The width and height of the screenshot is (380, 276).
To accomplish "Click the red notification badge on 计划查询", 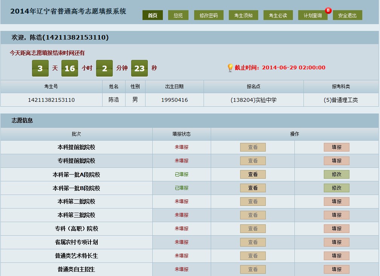I will pos(328,11).
